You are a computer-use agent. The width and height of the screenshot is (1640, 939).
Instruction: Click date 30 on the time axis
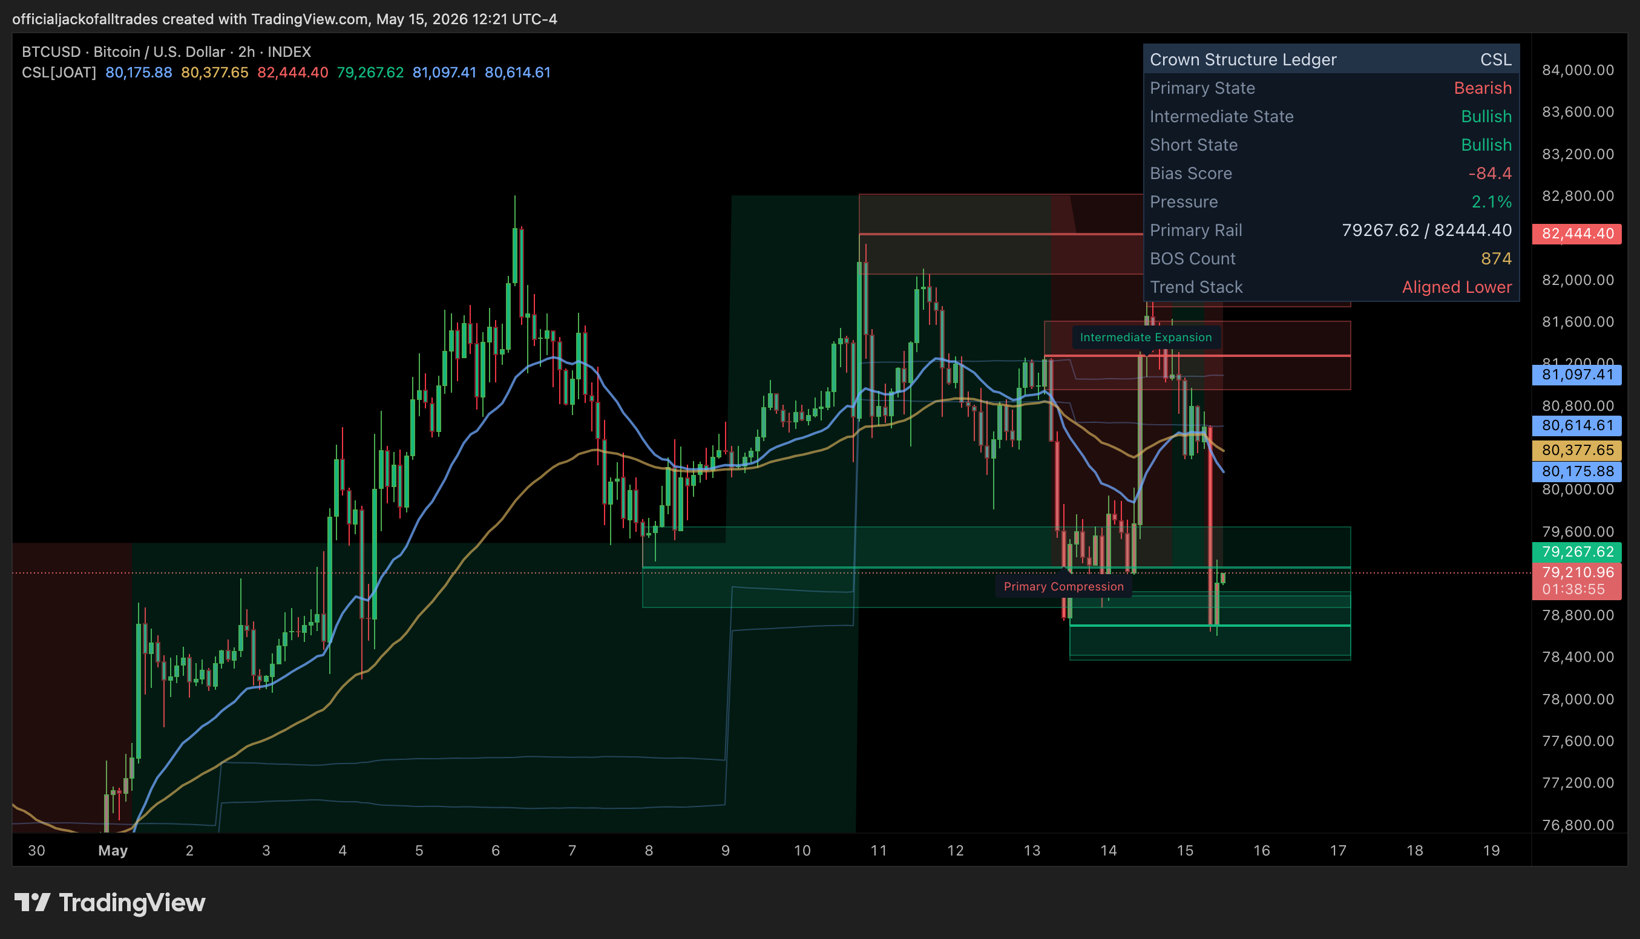(x=37, y=850)
